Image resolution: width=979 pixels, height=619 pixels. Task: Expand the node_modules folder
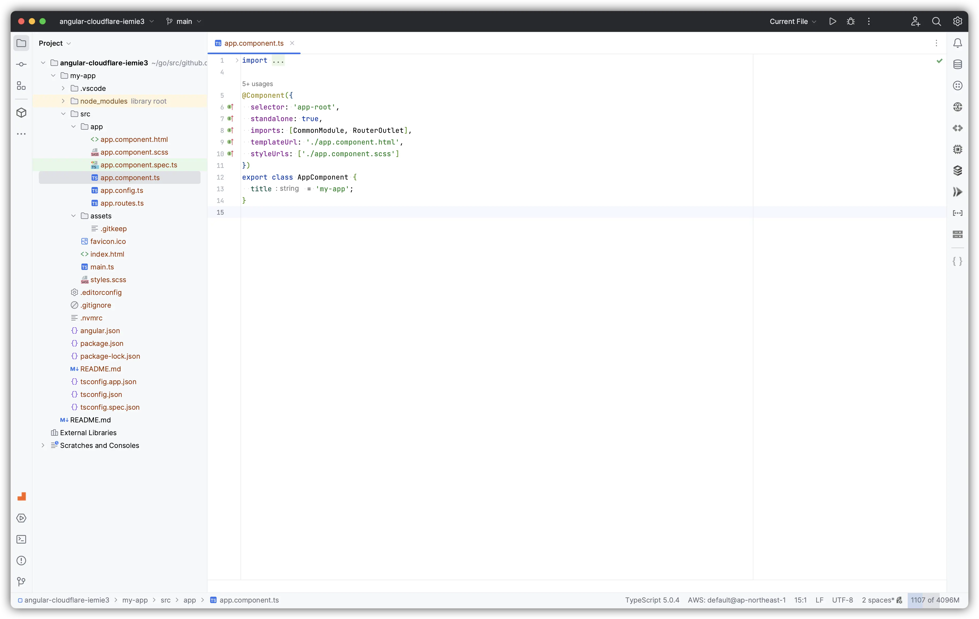[63, 101]
